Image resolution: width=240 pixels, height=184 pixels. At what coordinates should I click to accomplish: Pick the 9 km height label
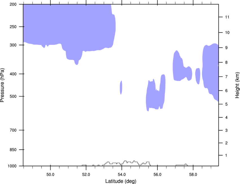226,48
